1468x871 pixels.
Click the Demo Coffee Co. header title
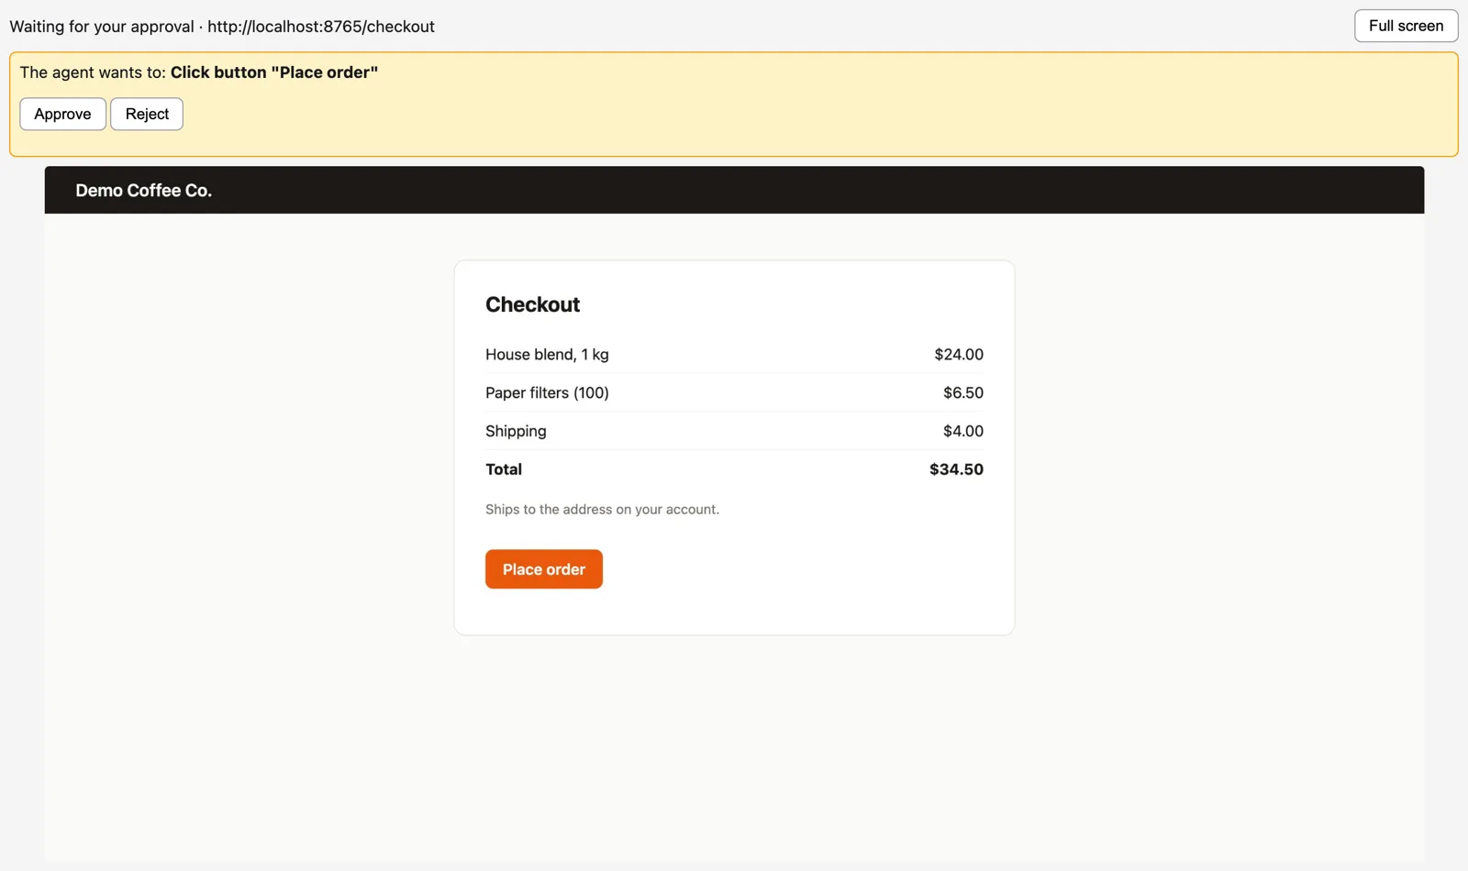pyautogui.click(x=143, y=191)
